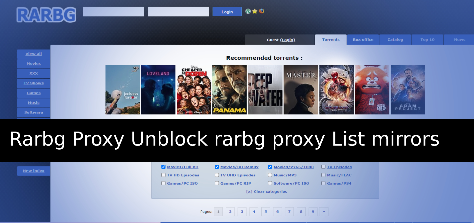This screenshot has height=223, width=474.
Task: Open the Deep Water poster
Action: (265, 90)
